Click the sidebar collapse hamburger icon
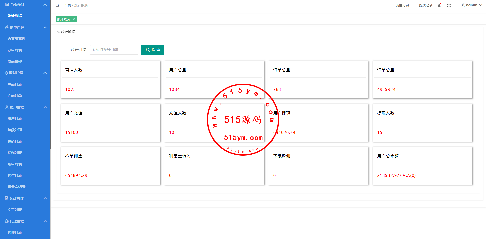Screen dimensions: 486x239 (57, 5)
